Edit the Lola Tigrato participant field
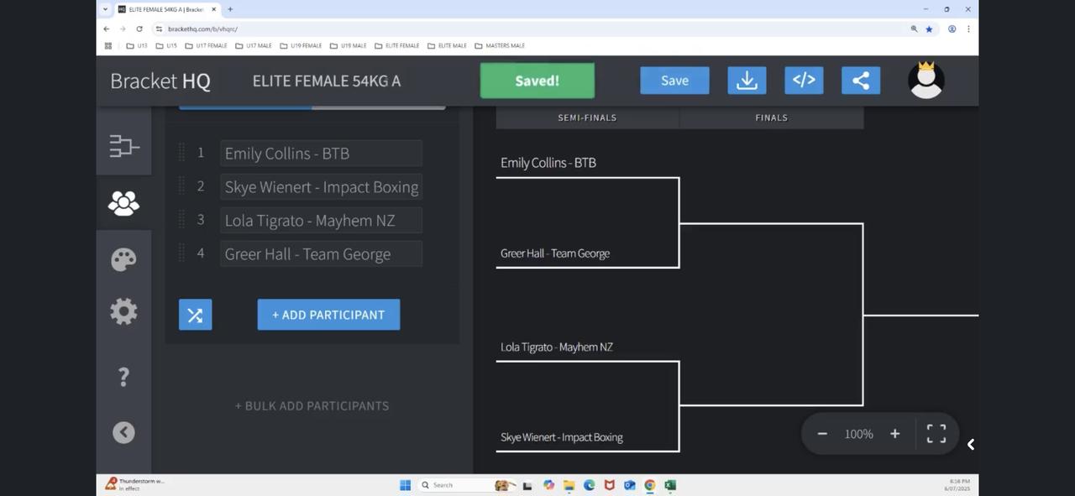This screenshot has width=1075, height=496. coord(321,221)
